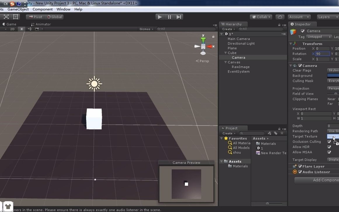This screenshot has width=339, height=212.
Task: Disable Allow HDR
Action: pos(329,147)
